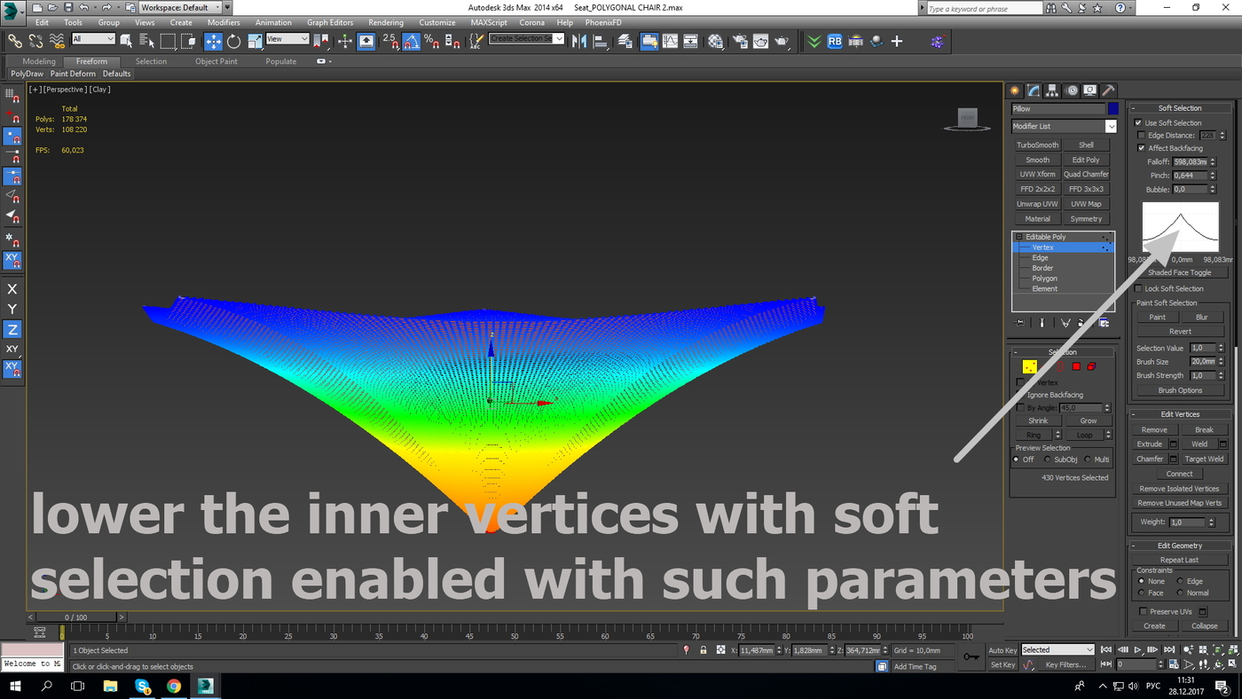
Task: Switch to the Object Paint ribbon tab
Action: click(x=216, y=61)
